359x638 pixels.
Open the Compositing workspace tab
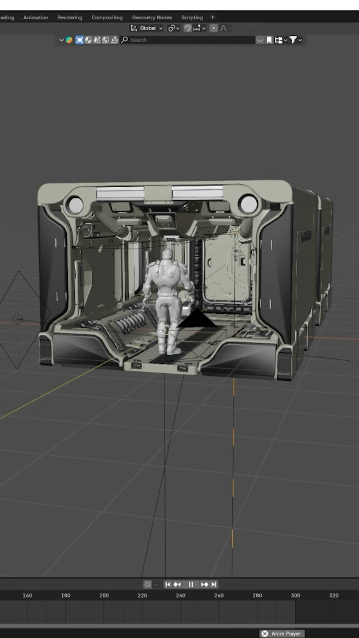coord(107,17)
